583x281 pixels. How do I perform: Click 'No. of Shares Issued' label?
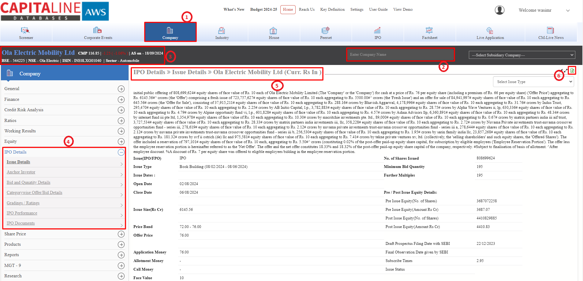pyautogui.click(x=401, y=158)
